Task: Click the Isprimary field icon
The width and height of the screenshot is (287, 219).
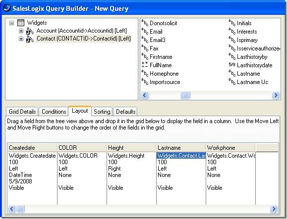Action: click(x=232, y=40)
